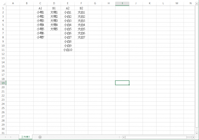Select cell with 大白1
This screenshot has height=140, width=199.
(81, 12)
